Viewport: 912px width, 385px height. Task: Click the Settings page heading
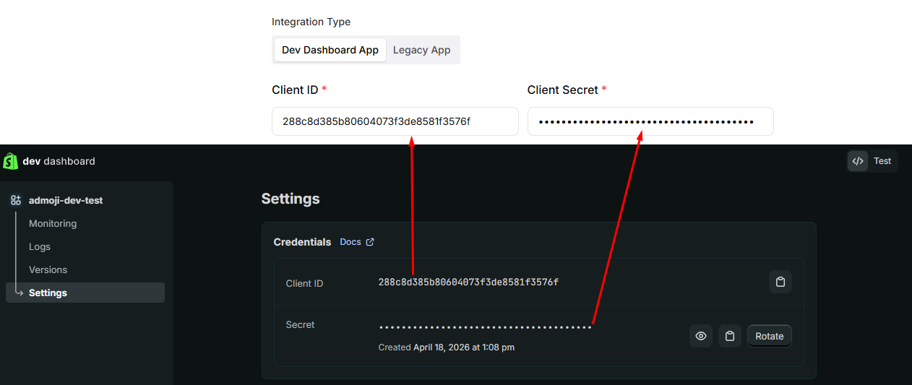[291, 199]
